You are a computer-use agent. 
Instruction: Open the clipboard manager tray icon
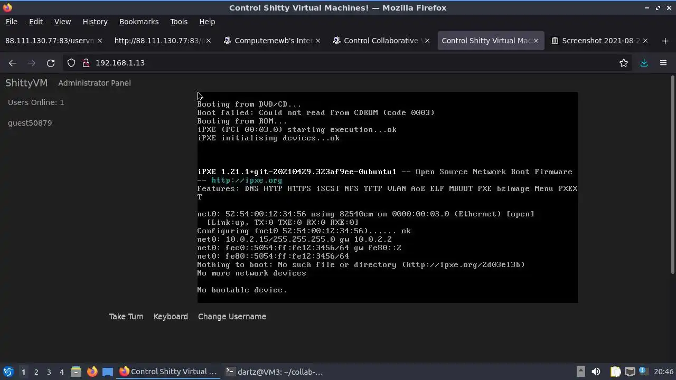tap(615, 372)
